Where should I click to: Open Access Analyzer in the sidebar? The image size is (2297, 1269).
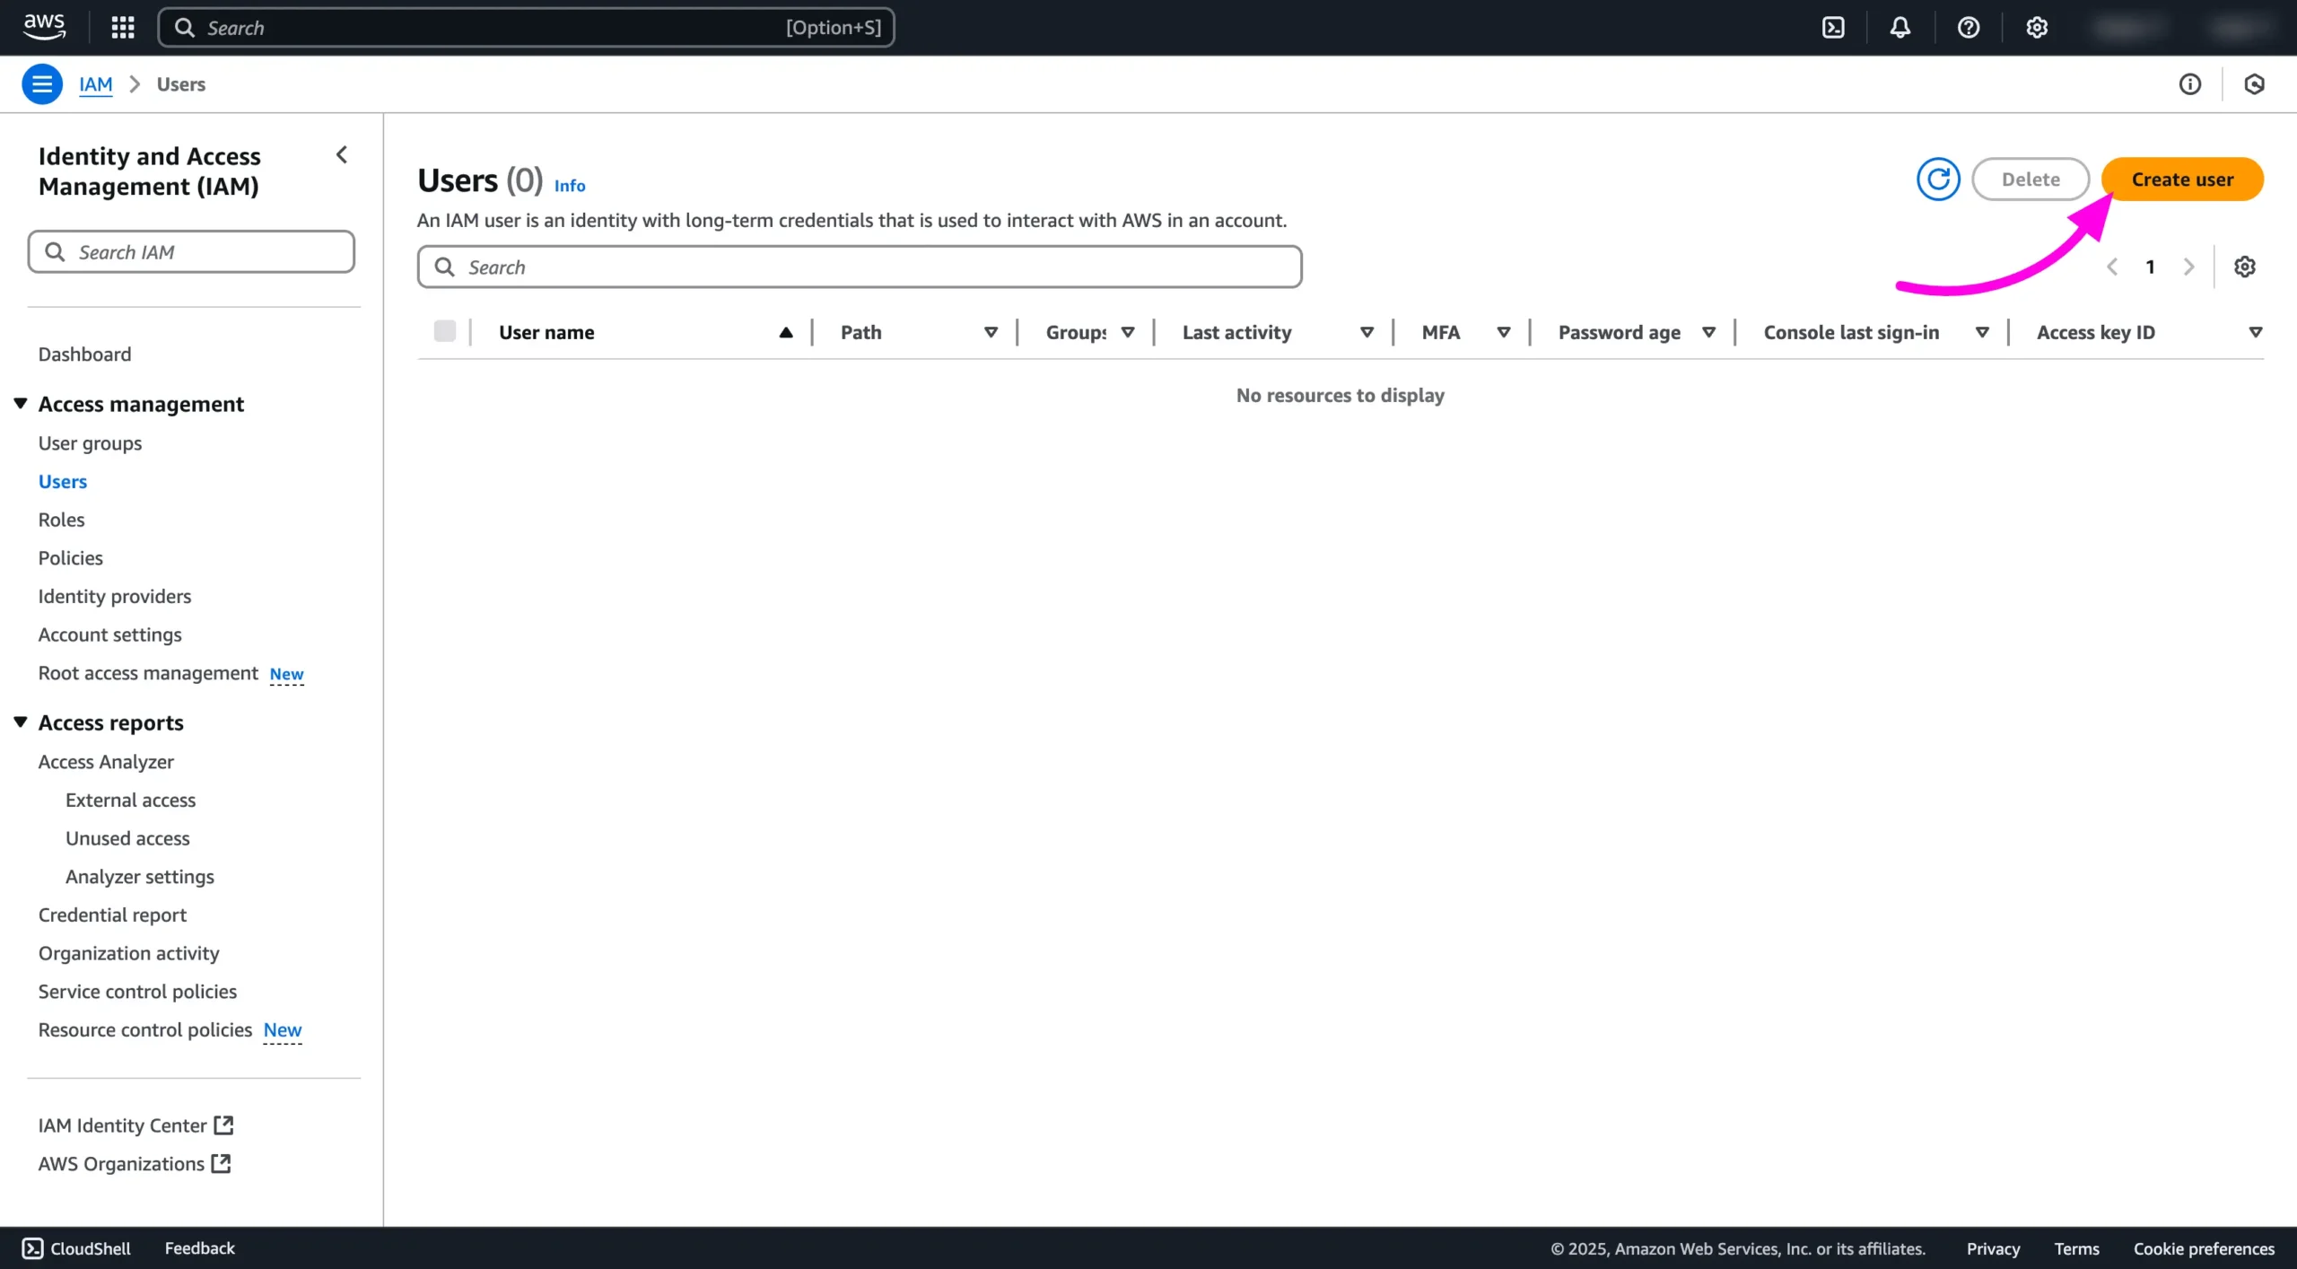click(x=106, y=762)
